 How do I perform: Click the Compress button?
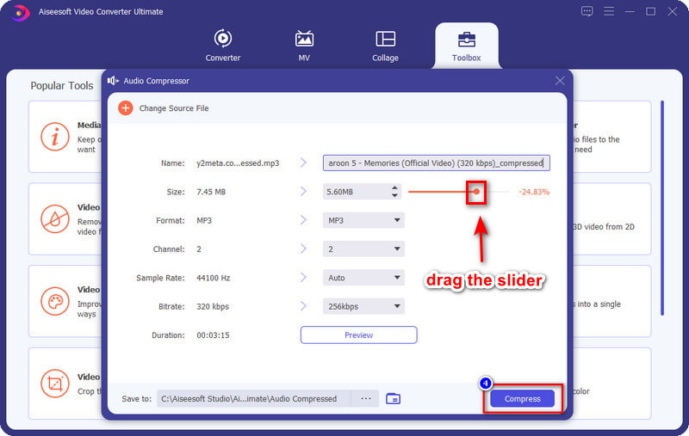click(x=522, y=399)
